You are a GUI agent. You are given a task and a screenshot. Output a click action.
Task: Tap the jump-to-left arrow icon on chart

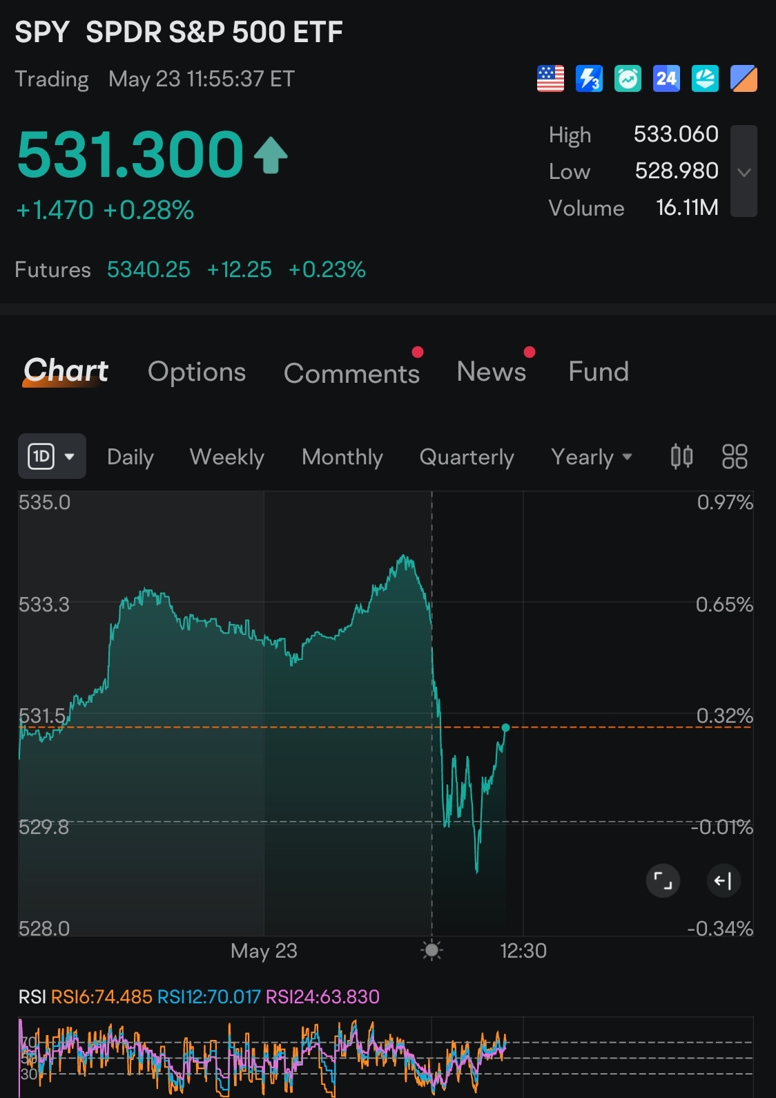pyautogui.click(x=724, y=880)
